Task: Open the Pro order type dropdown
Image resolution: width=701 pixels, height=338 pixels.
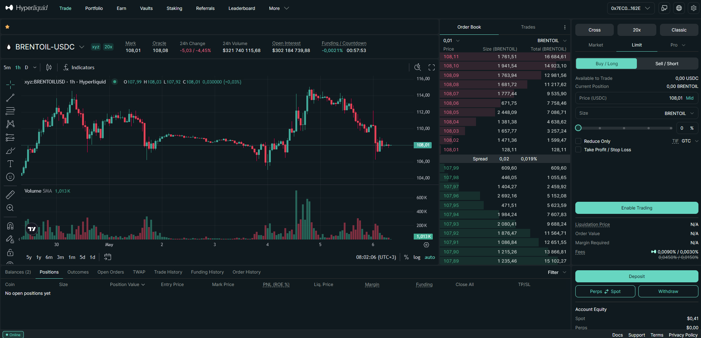Action: click(678, 45)
